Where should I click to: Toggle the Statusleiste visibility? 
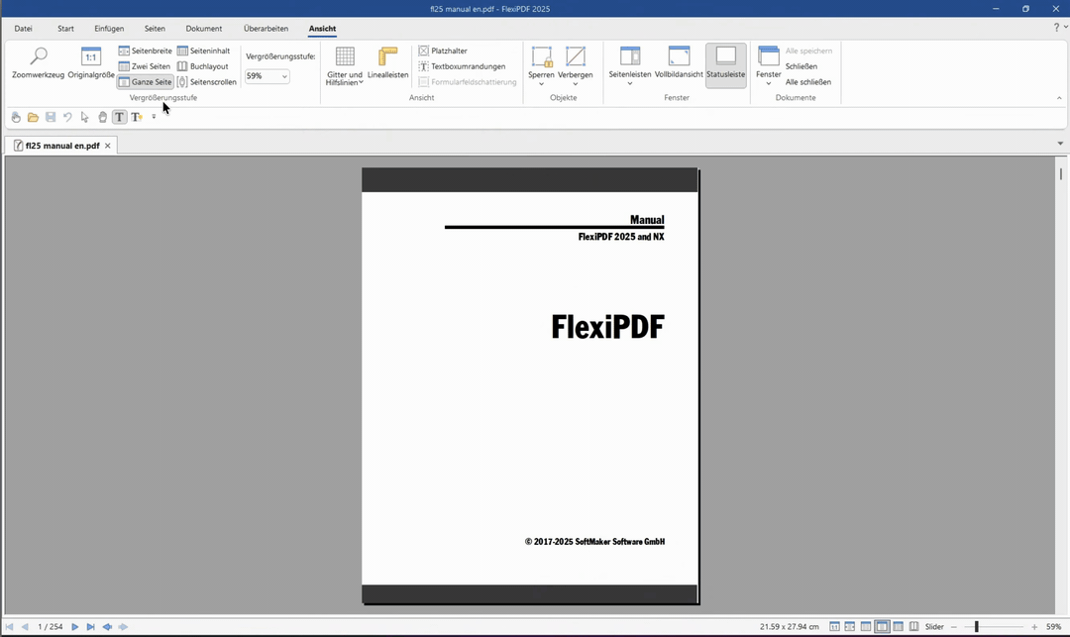click(725, 63)
